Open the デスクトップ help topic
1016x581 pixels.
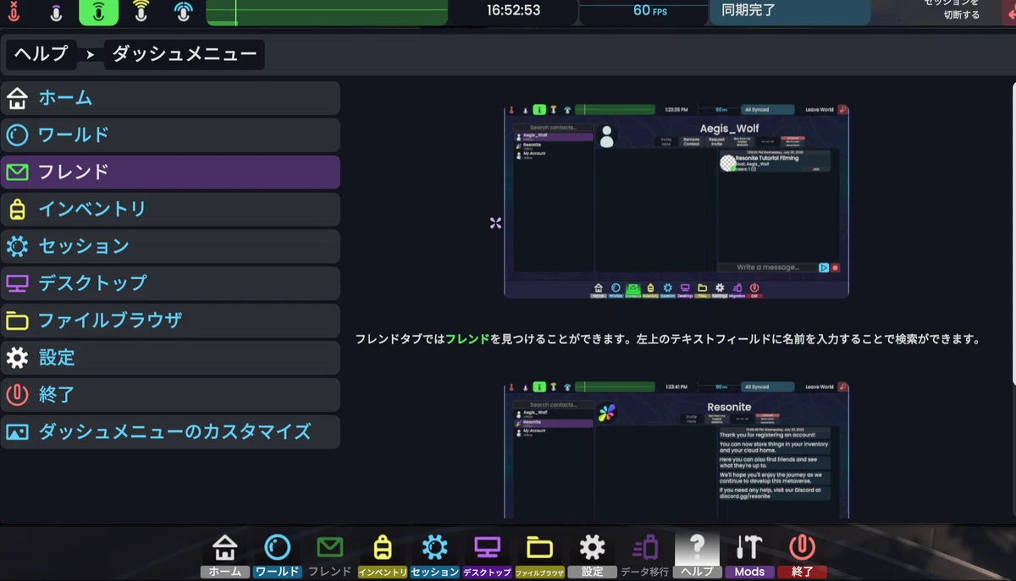click(x=170, y=283)
